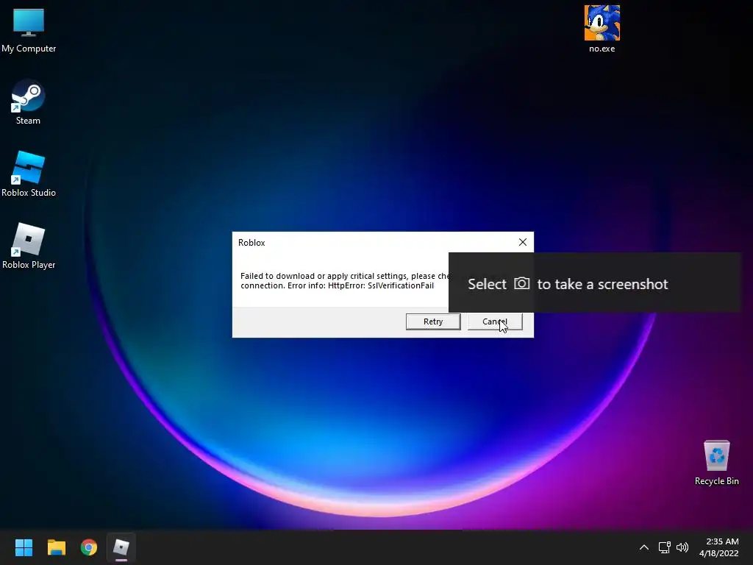The width and height of the screenshot is (753, 565).
Task: Click the Roblox taskbar icon
Action: (x=121, y=547)
